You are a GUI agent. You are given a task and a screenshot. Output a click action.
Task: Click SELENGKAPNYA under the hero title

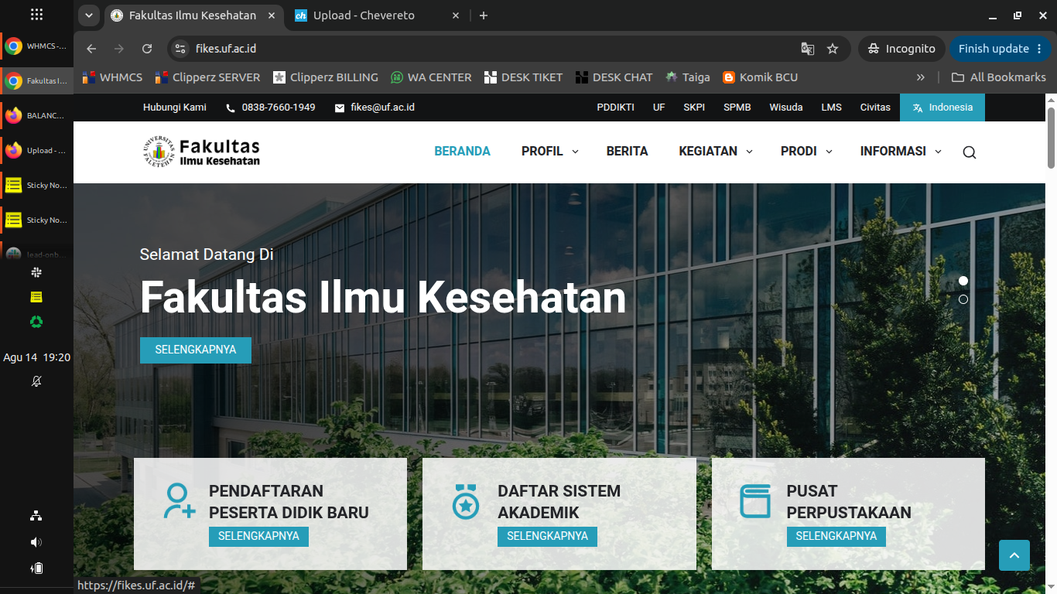click(196, 350)
